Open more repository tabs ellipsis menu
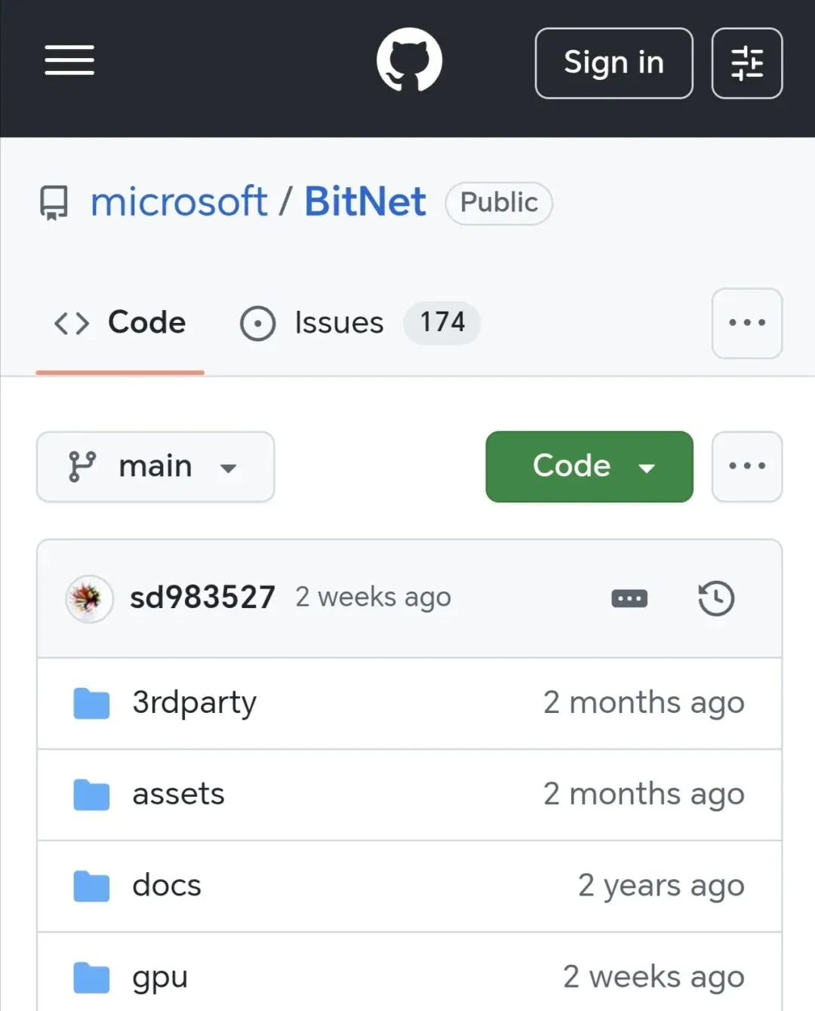Viewport: 815px width, 1011px height. tap(746, 323)
